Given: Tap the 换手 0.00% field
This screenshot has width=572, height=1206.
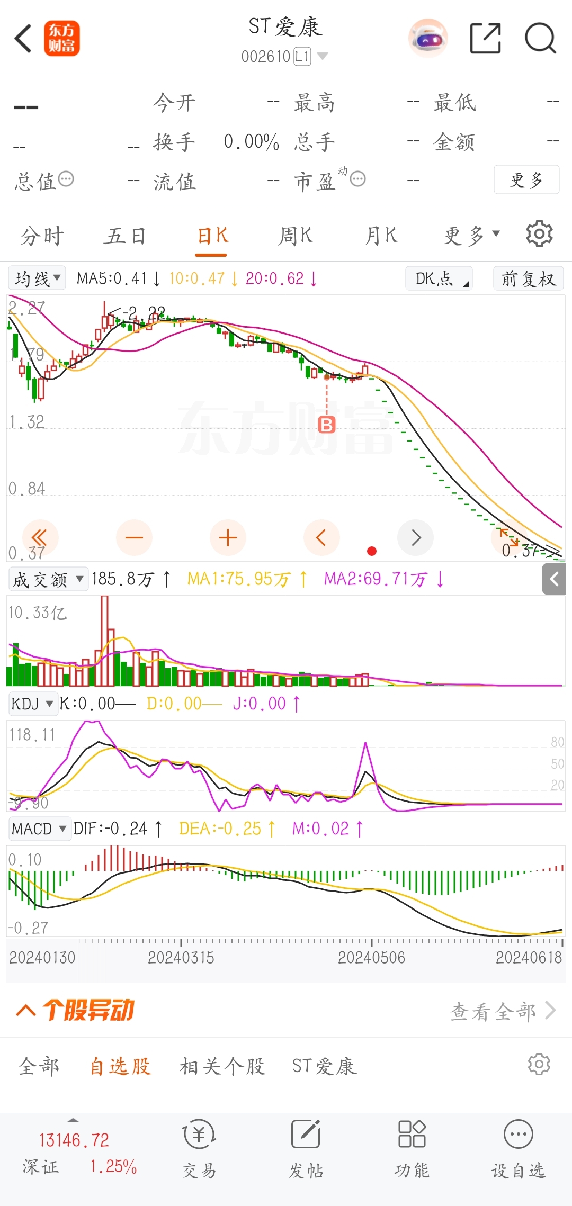Looking at the screenshot, I should (216, 142).
